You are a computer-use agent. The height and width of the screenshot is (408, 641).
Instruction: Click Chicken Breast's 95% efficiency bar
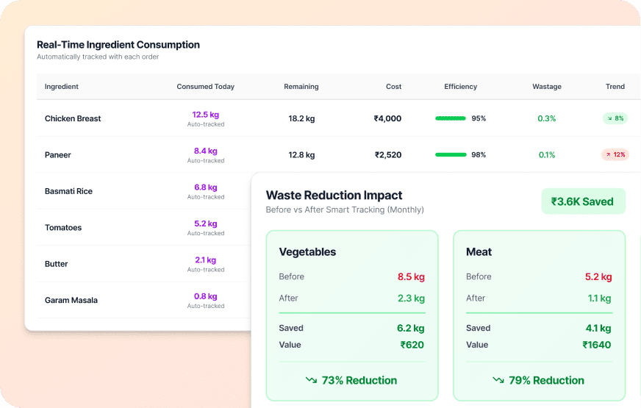coord(451,118)
